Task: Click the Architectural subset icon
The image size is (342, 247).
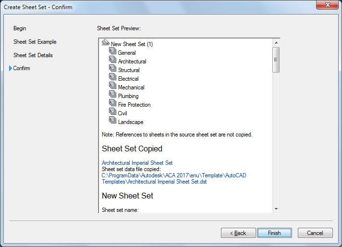Action: (x=113, y=61)
